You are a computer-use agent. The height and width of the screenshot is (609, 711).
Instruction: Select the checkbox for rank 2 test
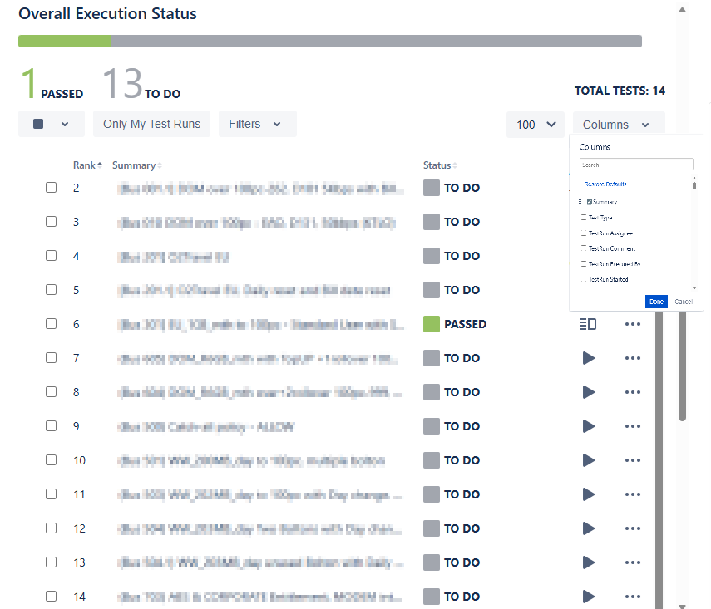(52, 188)
